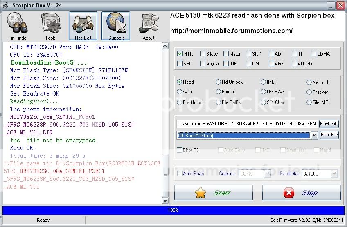Expand the Baudrate 921600 dropdown

(334, 174)
